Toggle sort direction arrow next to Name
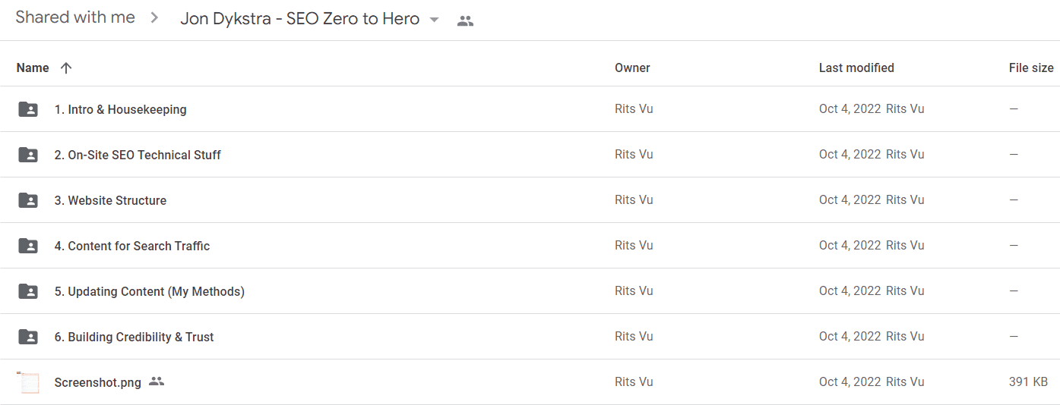The width and height of the screenshot is (1060, 405). pyautogui.click(x=66, y=67)
